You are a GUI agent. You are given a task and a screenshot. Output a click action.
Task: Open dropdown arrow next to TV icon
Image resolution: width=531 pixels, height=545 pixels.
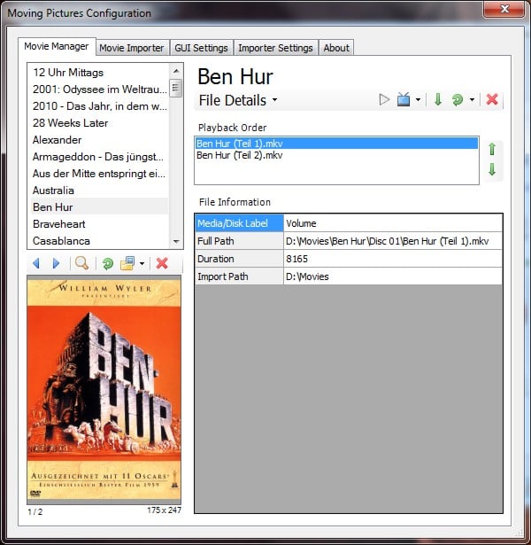418,100
